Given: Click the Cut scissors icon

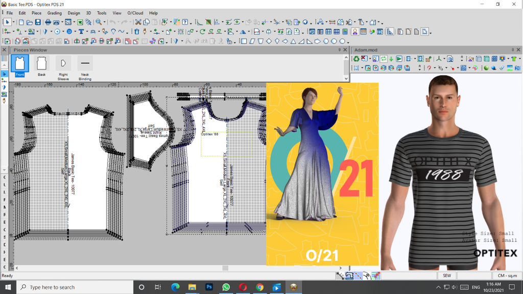Looking at the screenshot, I should click(138, 22).
